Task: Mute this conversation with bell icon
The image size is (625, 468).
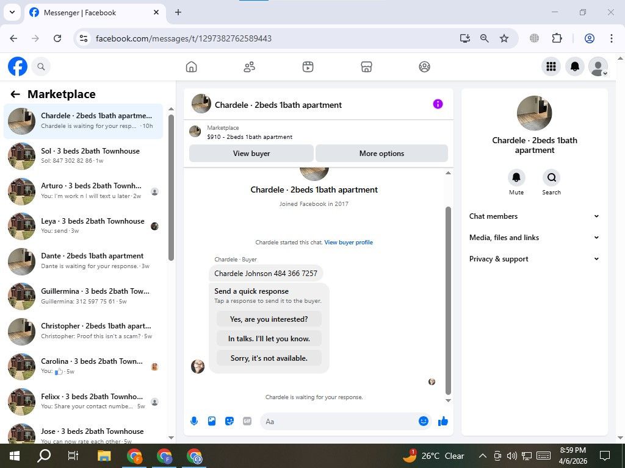Action: point(516,177)
